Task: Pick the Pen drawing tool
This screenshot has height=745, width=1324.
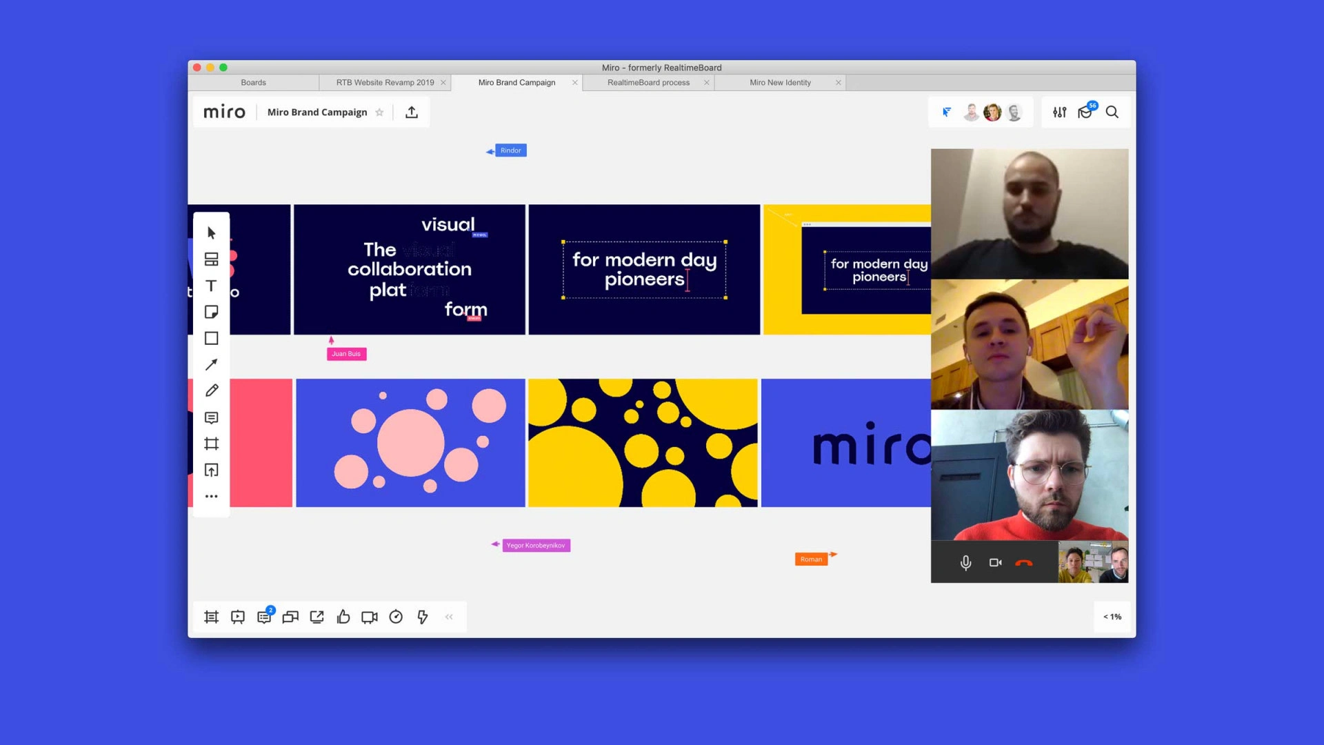Action: (211, 391)
